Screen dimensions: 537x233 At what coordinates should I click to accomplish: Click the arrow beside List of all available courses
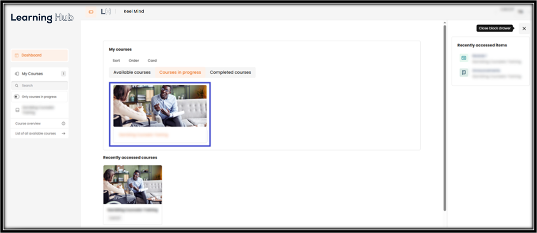click(63, 133)
